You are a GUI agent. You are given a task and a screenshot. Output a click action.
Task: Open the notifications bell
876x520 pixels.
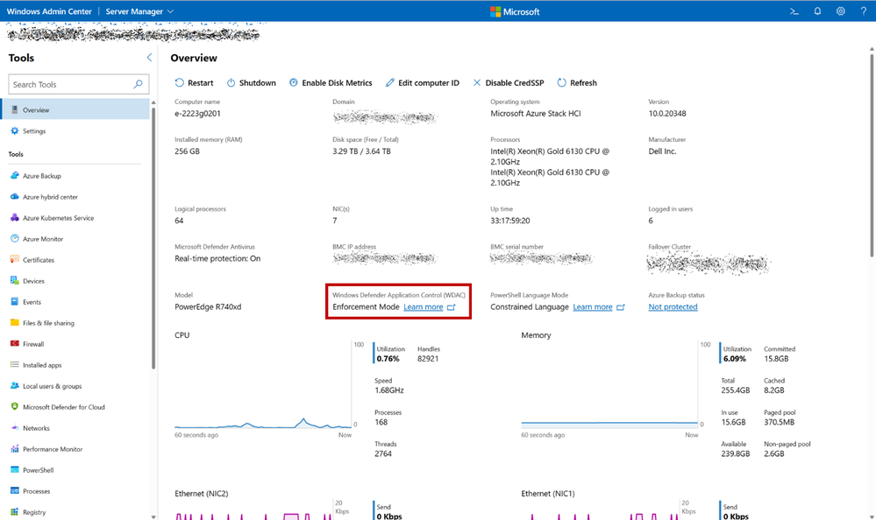click(x=817, y=11)
